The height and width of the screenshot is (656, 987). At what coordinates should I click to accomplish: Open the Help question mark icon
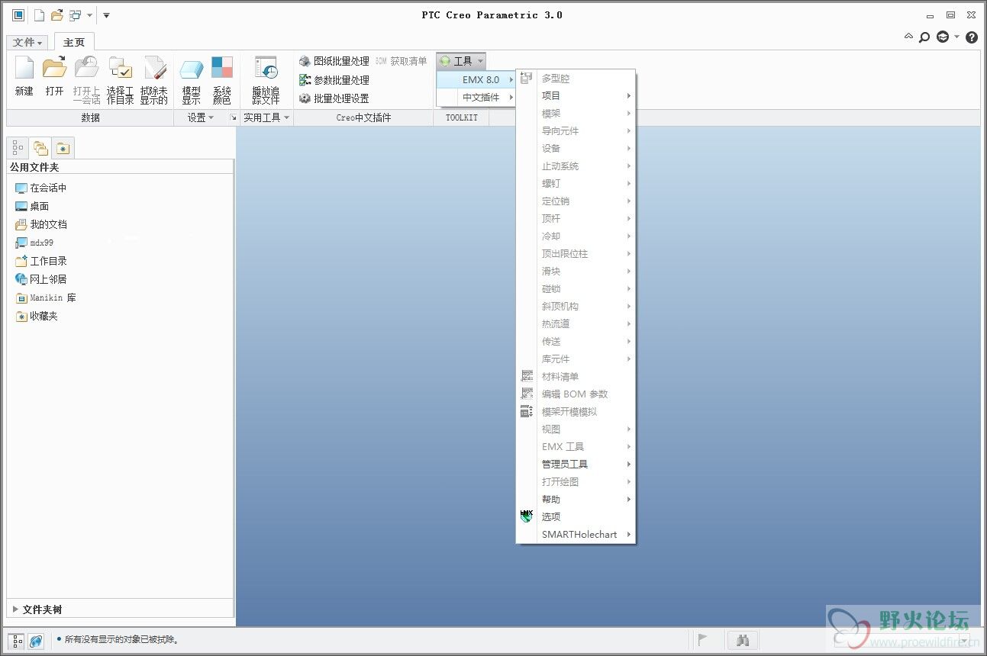click(x=972, y=37)
